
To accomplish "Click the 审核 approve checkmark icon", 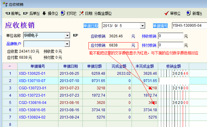I will tap(166, 13).
